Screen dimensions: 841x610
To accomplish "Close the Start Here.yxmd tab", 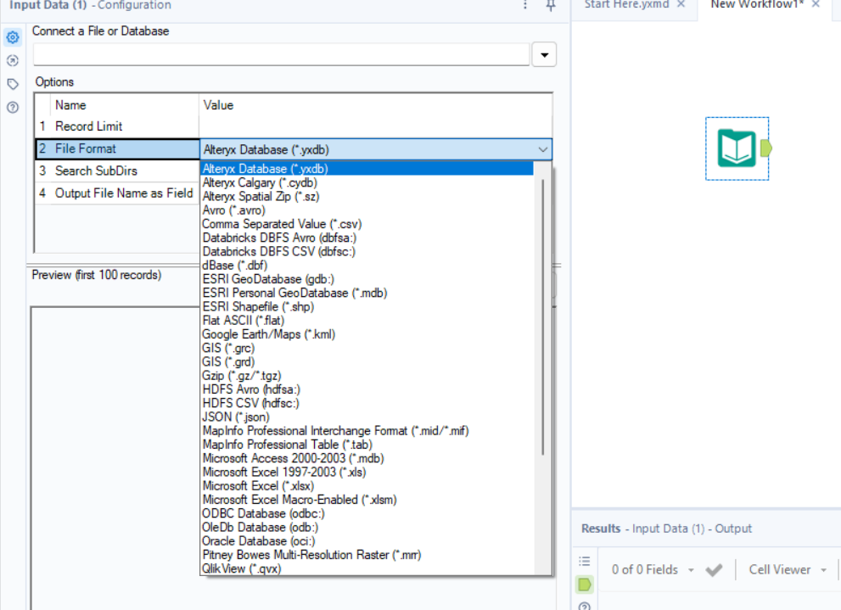I will coord(681,4).
